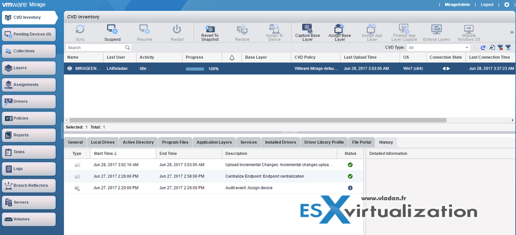Select Assignments in the sidebar
Screen dimensions: 516x235
click(29, 85)
